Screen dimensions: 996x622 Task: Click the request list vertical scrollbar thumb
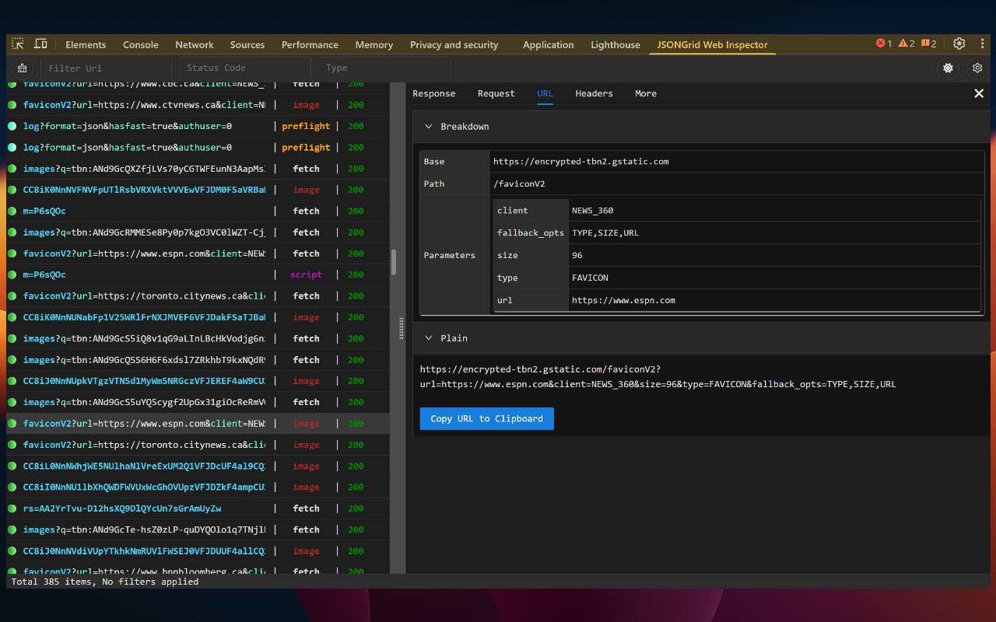pos(394,262)
